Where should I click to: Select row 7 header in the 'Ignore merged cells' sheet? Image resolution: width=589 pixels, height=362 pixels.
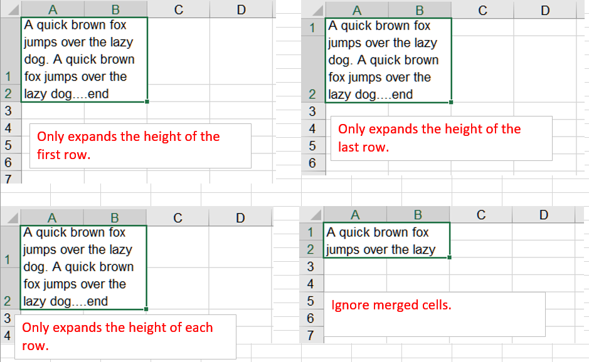pyautogui.click(x=310, y=335)
